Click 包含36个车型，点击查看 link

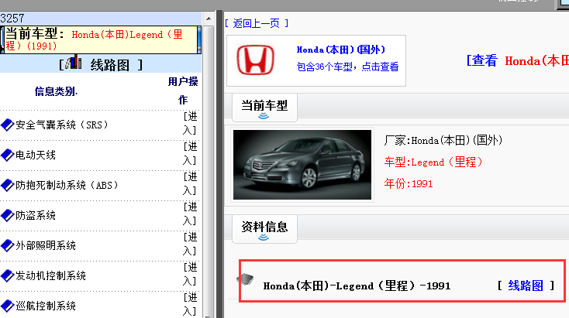(347, 67)
